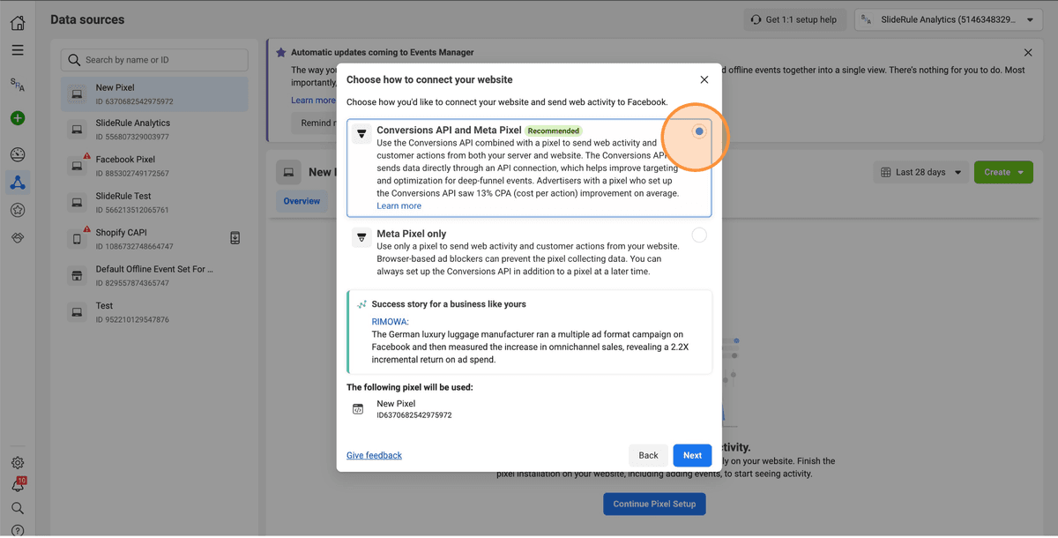Click the SlideRule business logo in sidebar
Viewport: 1058px width, 538px height.
[18, 85]
